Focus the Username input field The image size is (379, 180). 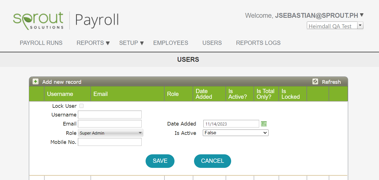110,115
